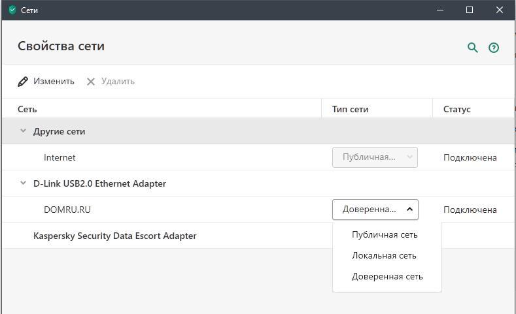Select Публичная сеть from the list
Viewport: 516px width, 314px height.
point(385,235)
